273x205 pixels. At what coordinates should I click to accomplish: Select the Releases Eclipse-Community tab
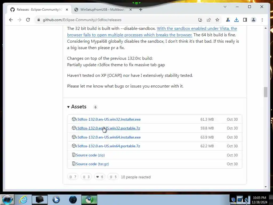[39, 10]
